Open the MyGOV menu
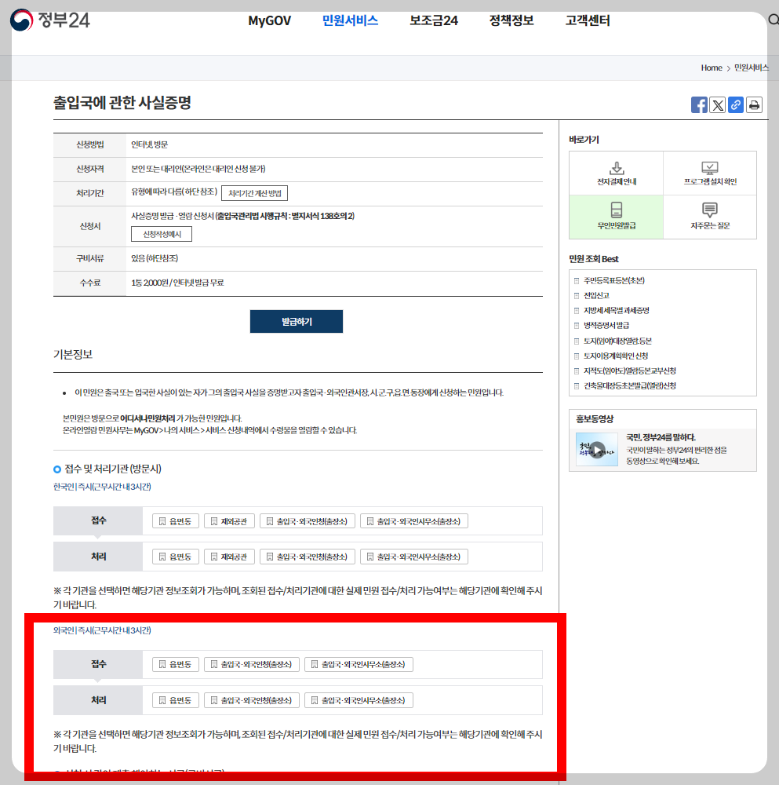779x785 pixels. coord(269,21)
